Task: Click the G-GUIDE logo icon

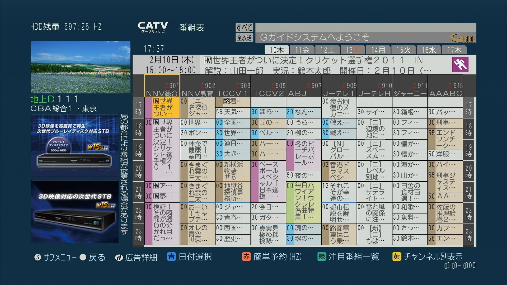Action: (x=463, y=38)
